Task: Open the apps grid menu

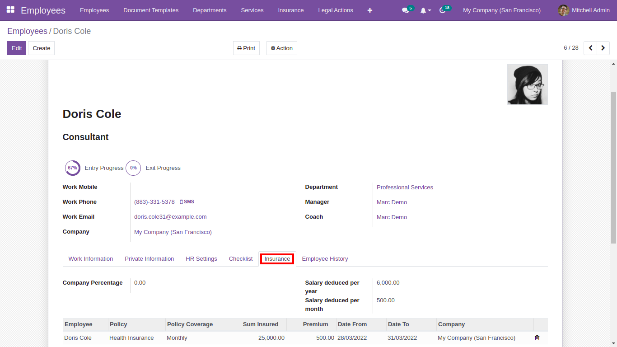Action: [10, 10]
